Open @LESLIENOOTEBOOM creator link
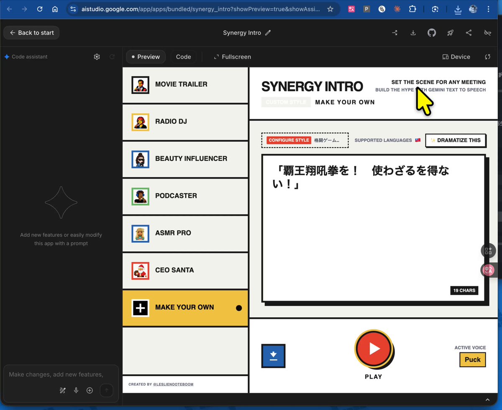502x410 pixels. click(173, 384)
